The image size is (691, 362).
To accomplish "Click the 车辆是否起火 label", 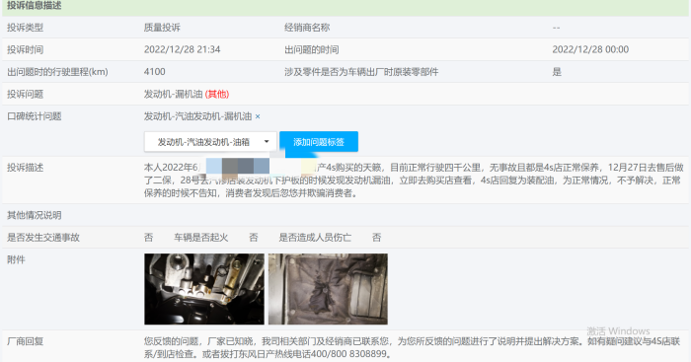I will tap(201, 238).
